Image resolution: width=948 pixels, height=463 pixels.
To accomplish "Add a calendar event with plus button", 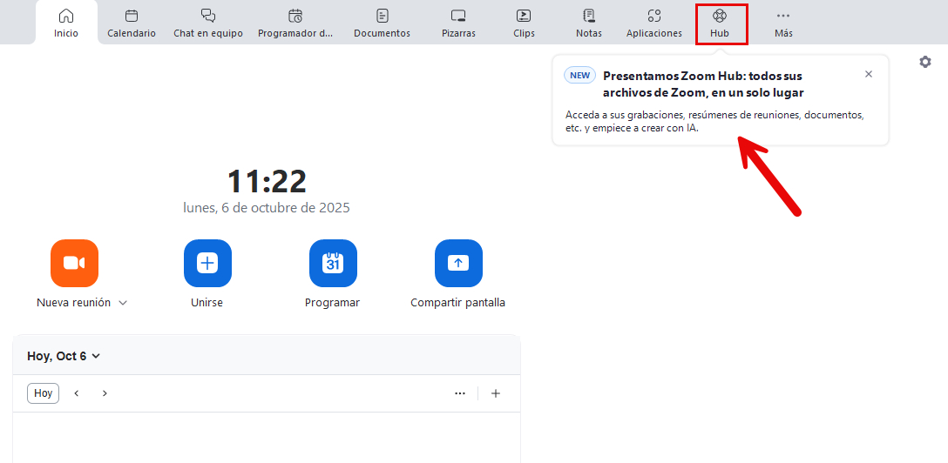I will coord(496,393).
